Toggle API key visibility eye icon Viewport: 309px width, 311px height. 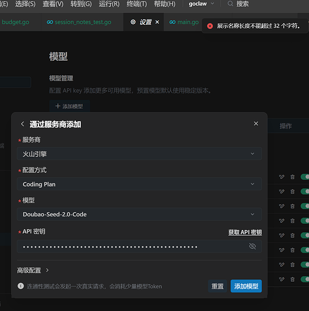[x=252, y=246]
